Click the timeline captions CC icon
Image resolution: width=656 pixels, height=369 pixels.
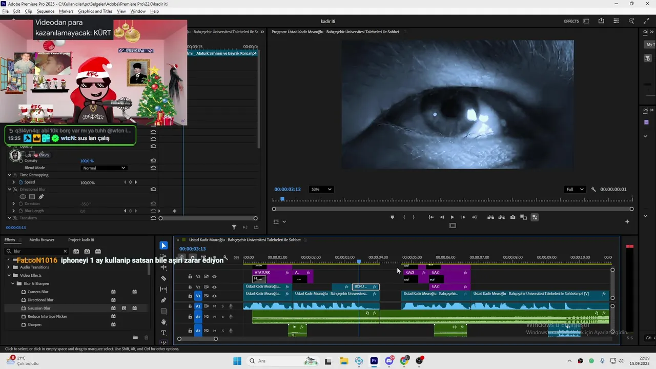(x=236, y=257)
